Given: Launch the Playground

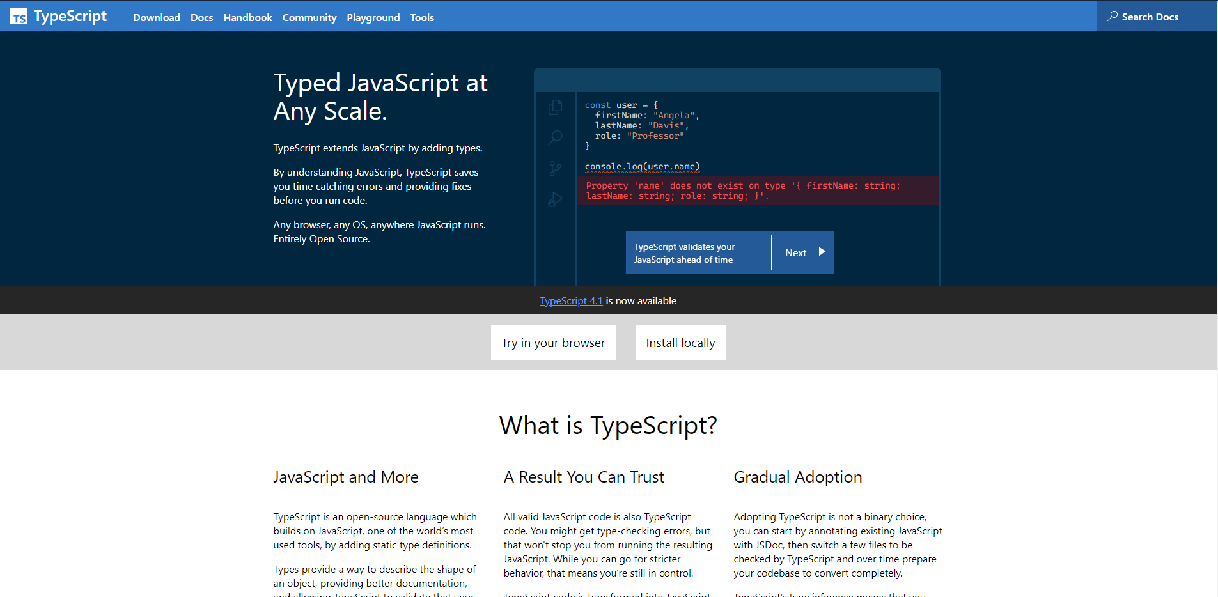Looking at the screenshot, I should 373,17.
